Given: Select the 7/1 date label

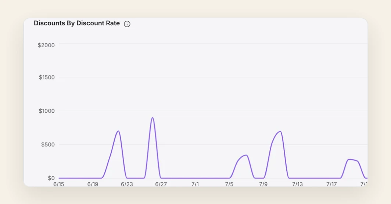Looking at the screenshot, I should click(195, 184).
